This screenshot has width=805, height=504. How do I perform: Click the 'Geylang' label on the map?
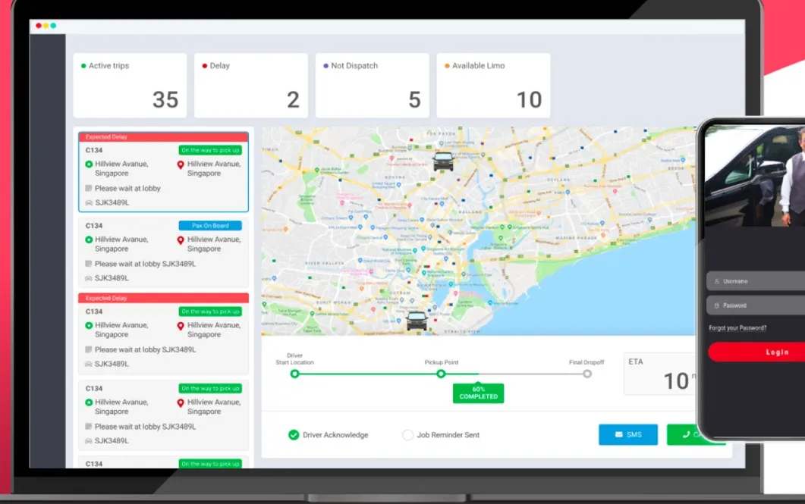[x=558, y=180]
